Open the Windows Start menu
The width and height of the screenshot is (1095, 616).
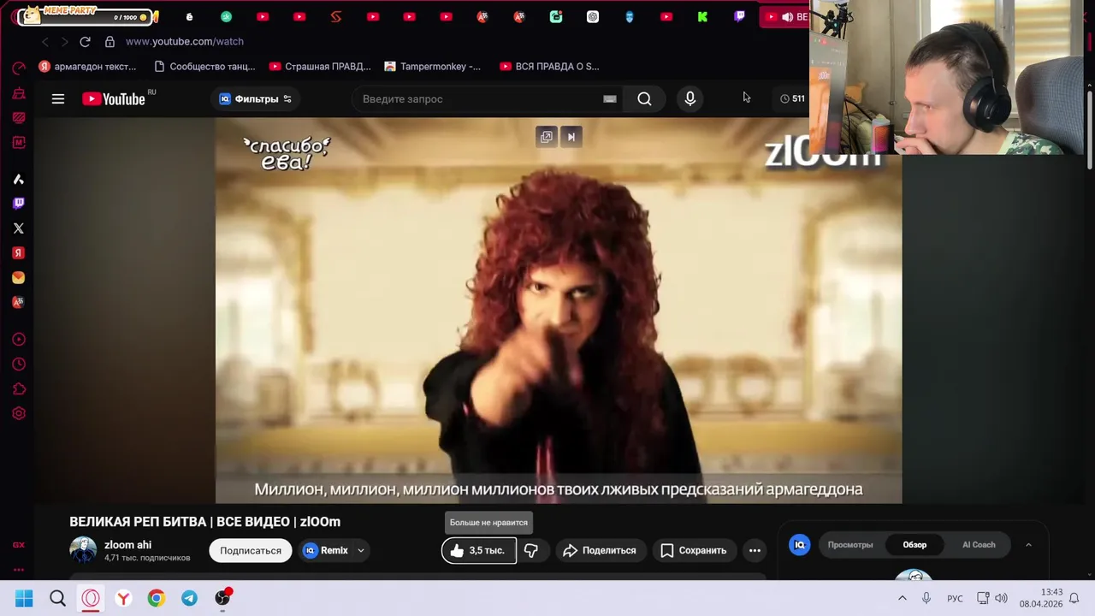click(x=24, y=599)
